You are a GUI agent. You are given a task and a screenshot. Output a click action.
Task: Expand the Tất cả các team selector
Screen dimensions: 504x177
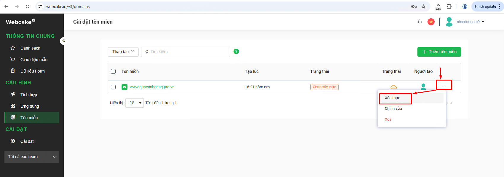pos(32,157)
